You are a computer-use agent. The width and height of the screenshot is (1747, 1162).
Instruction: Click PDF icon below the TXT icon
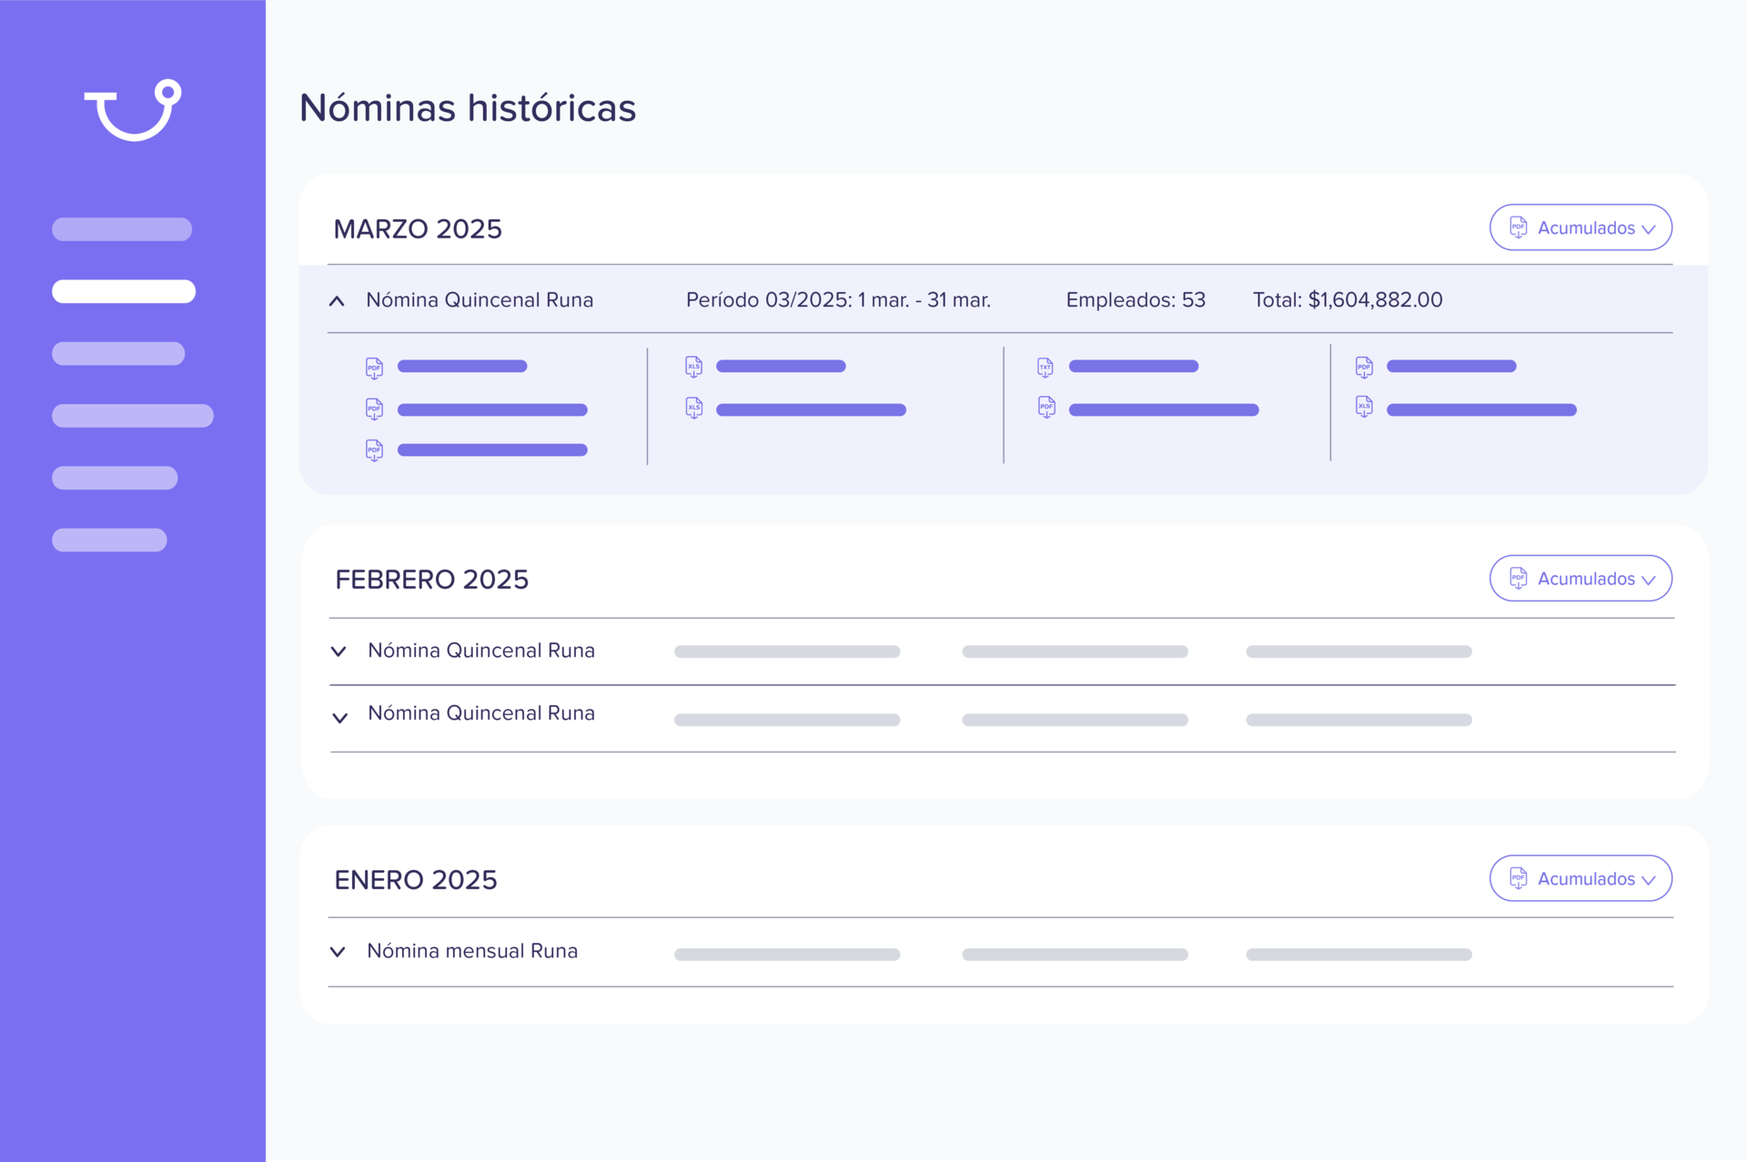(1045, 409)
